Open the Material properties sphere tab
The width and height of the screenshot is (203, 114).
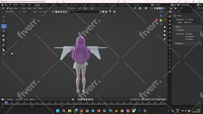[x=170, y=67]
